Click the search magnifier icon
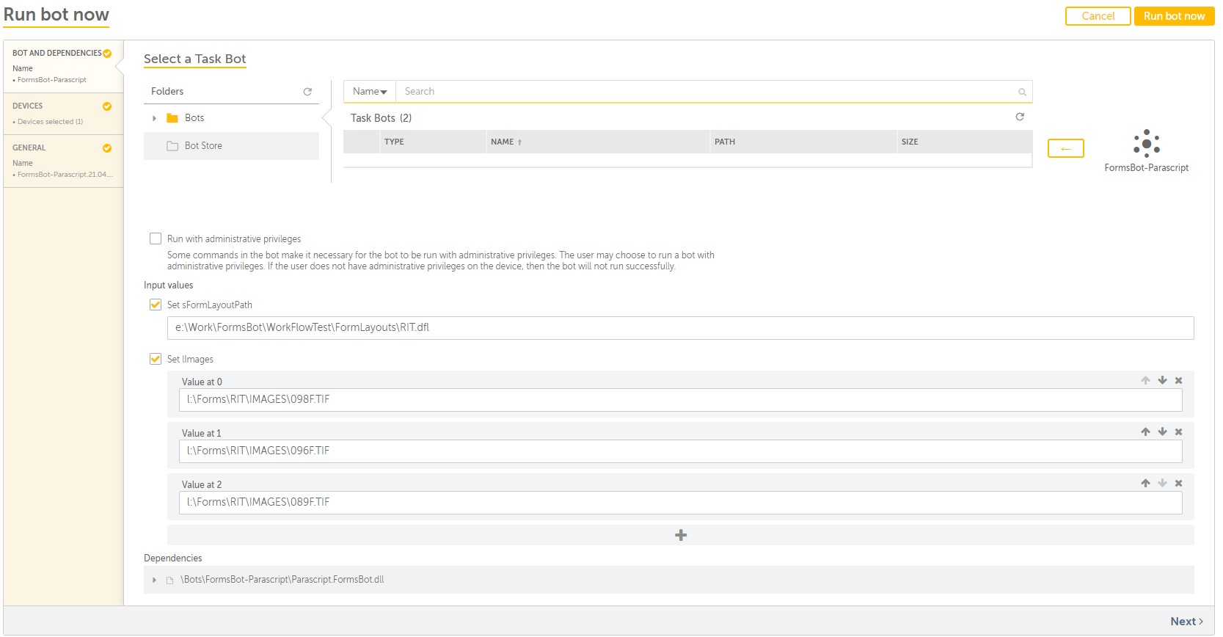The image size is (1223, 637). pos(1022,92)
